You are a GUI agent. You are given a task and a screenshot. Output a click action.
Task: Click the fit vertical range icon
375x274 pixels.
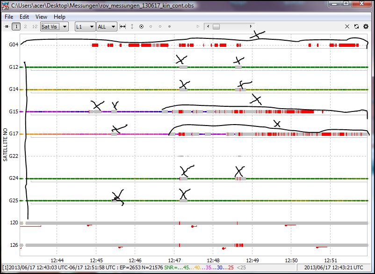coord(132,27)
